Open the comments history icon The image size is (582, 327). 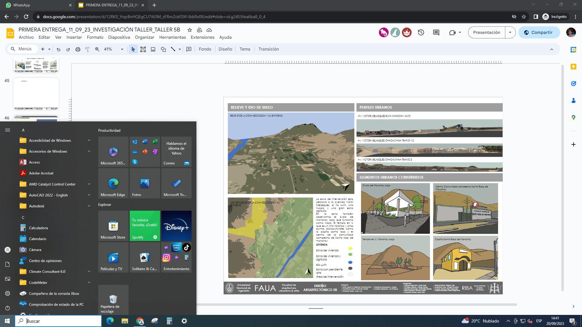click(436, 32)
